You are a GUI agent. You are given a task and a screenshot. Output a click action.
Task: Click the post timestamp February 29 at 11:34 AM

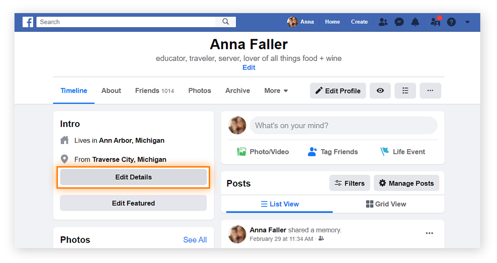(x=281, y=239)
